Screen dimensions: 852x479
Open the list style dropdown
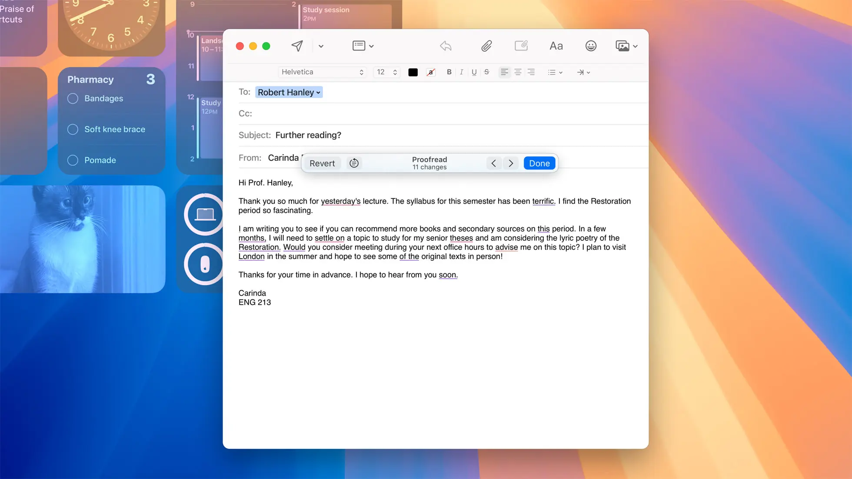[555, 72]
